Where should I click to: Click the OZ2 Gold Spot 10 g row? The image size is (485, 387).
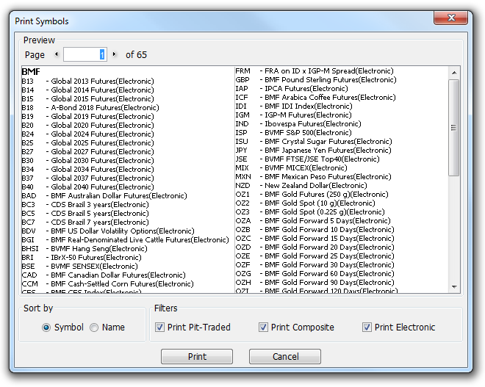pyautogui.click(x=305, y=203)
